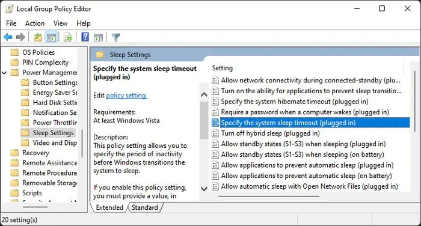This screenshot has height=226, width=421.
Task: Select Notification Settings tree folder
Action: coord(55,112)
